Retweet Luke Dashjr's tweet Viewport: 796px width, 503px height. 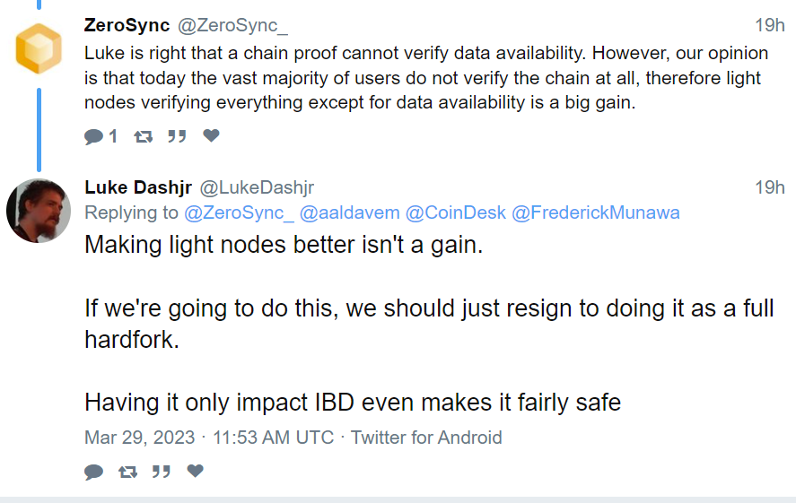pyautogui.click(x=127, y=472)
